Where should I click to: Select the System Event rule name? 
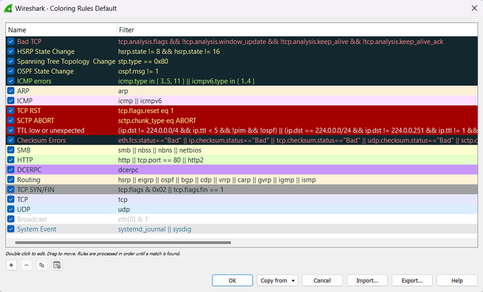click(36, 229)
